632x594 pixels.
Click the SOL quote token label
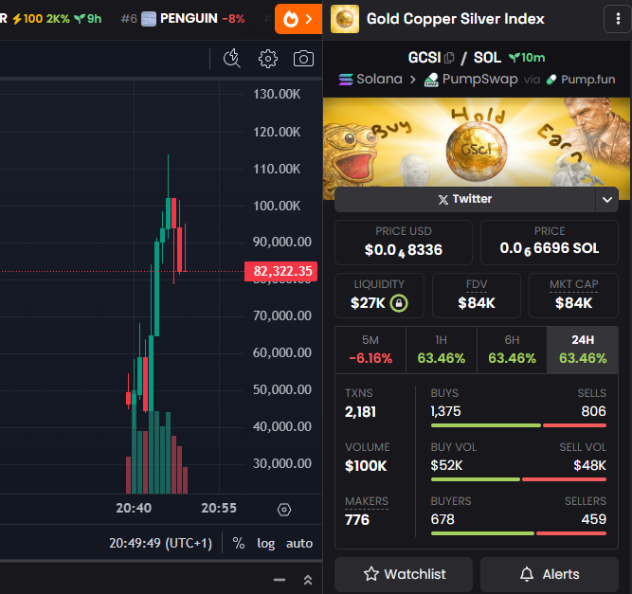click(x=487, y=58)
